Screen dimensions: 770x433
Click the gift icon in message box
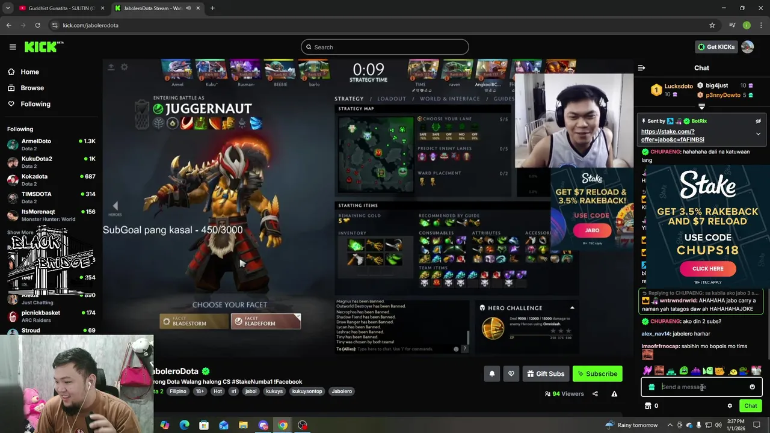coord(651,387)
